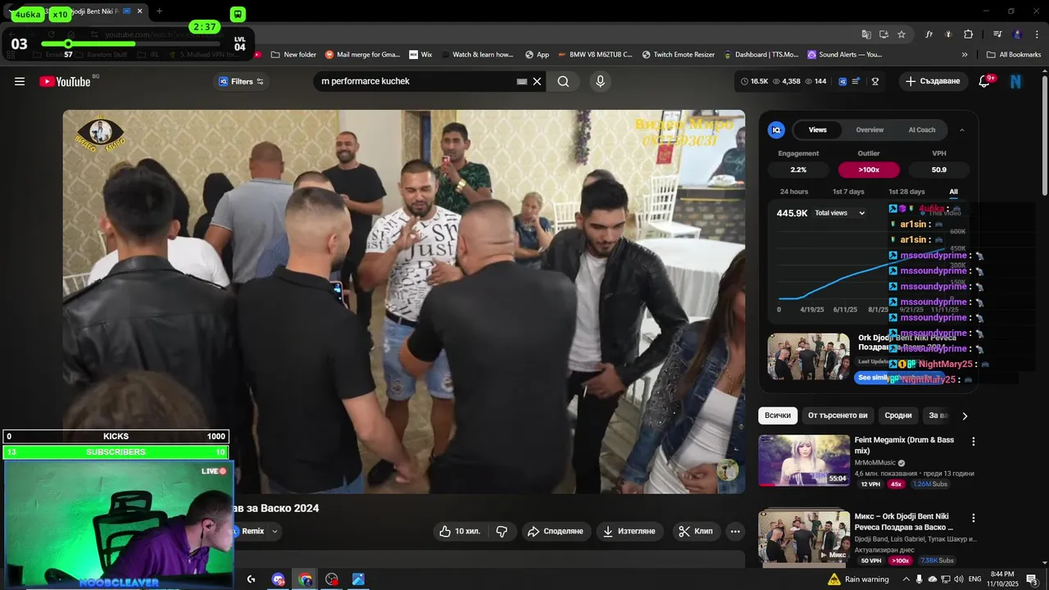This screenshot has height=590, width=1049.
Task: Click the Engagement '2.2%' value
Action: pyautogui.click(x=798, y=170)
